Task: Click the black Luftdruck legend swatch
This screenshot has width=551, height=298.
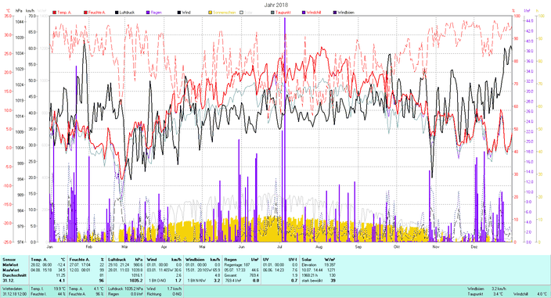Action: tap(117, 13)
